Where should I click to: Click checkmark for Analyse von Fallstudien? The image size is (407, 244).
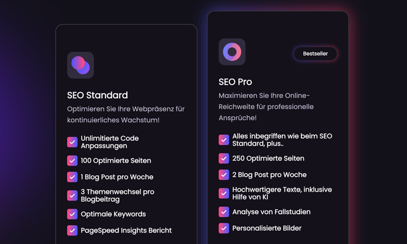click(x=224, y=212)
